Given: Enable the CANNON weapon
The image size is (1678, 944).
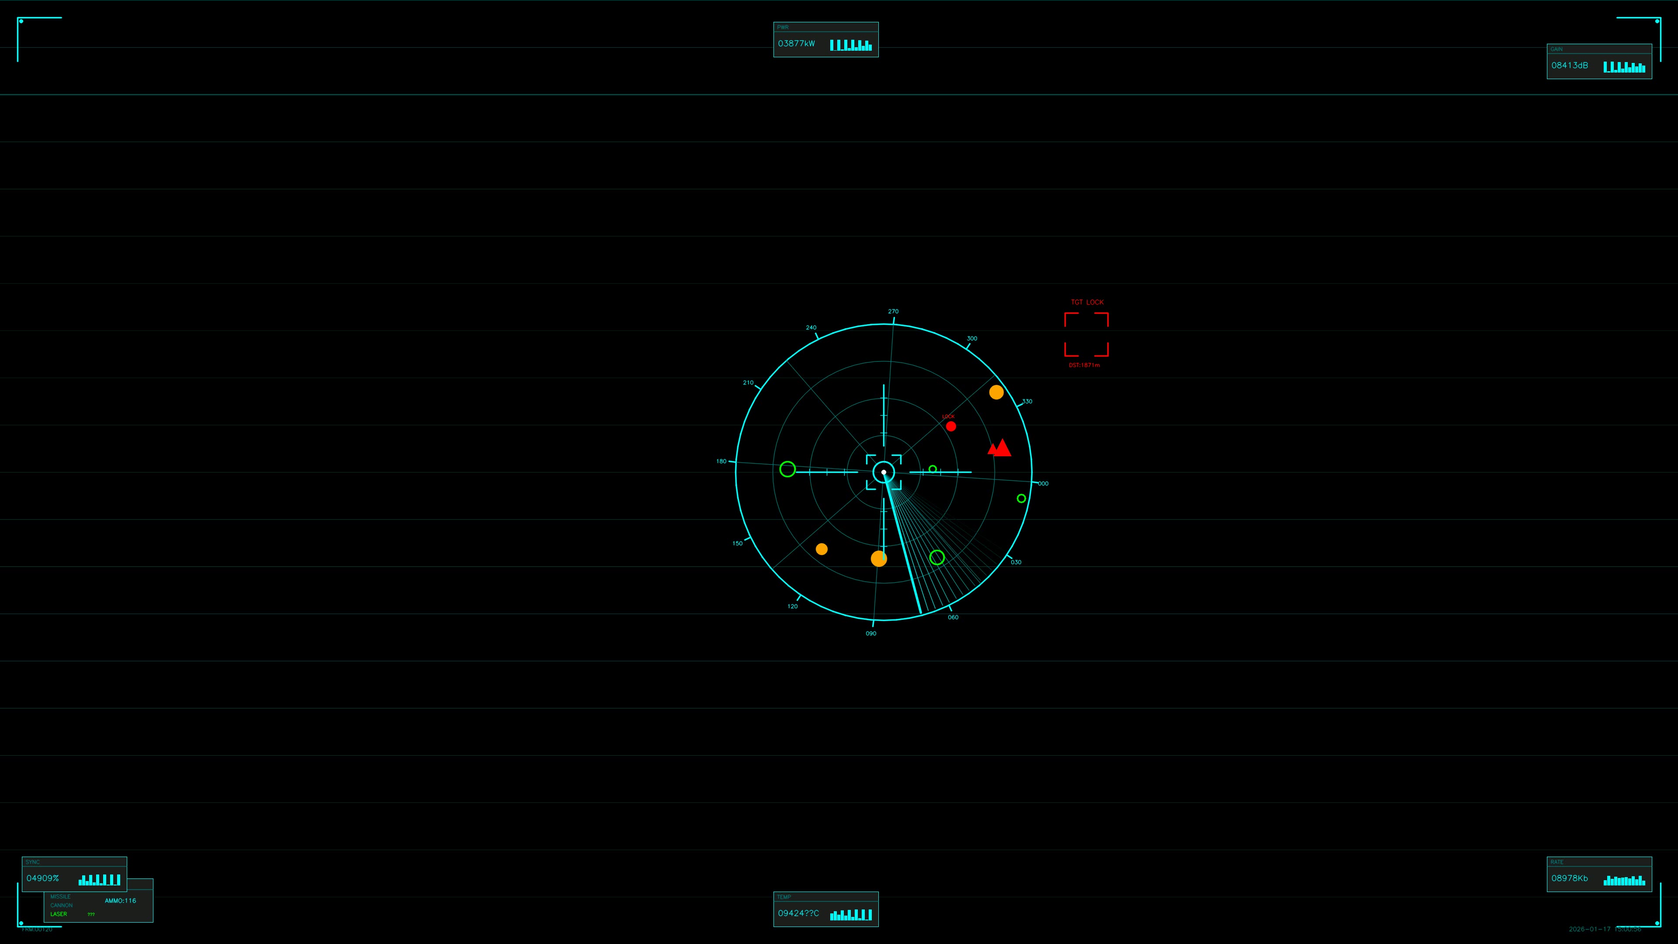Looking at the screenshot, I should [x=62, y=905].
